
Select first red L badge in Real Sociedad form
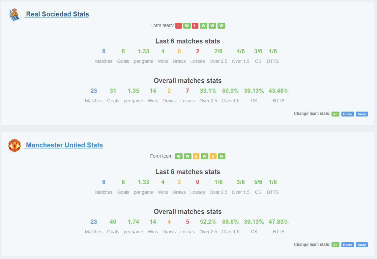point(178,26)
